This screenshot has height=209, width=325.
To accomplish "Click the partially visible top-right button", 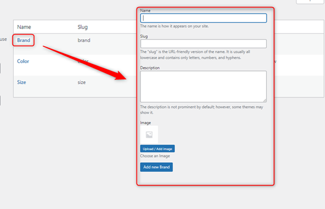I will point(310,2).
